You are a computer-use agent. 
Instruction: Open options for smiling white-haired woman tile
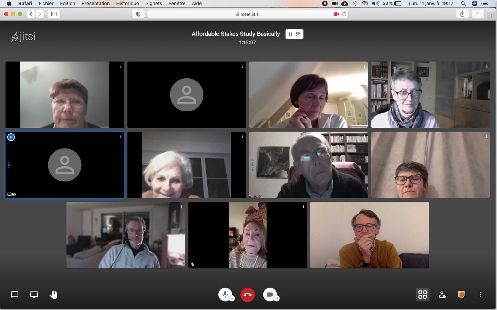coord(242,136)
